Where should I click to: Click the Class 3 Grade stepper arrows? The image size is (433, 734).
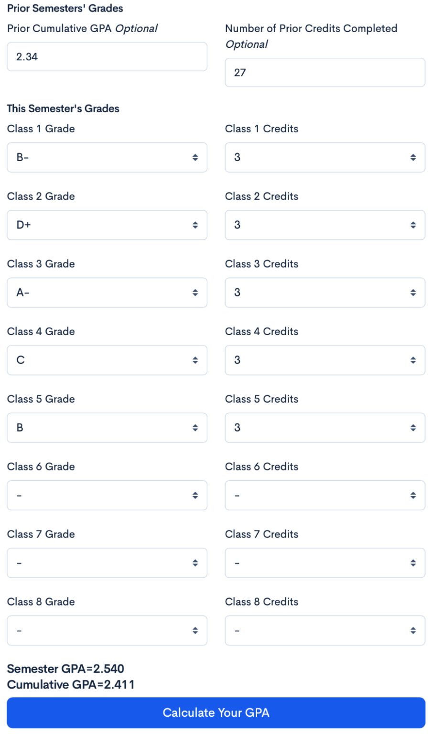point(195,292)
